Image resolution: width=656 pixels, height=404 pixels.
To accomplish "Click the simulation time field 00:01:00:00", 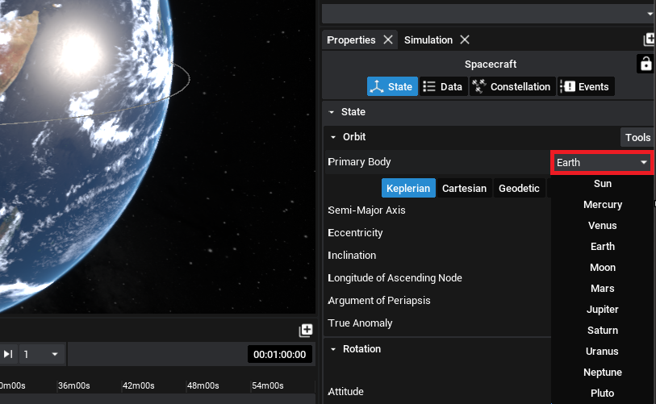I will point(279,354).
